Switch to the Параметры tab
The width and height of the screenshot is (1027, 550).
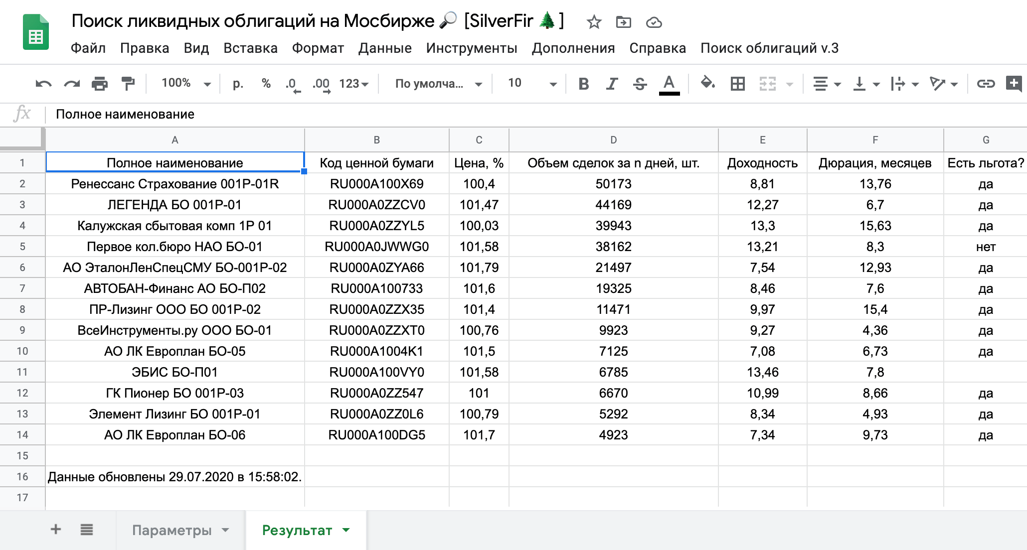pyautogui.click(x=171, y=530)
